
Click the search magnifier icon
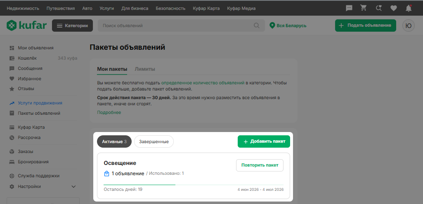(x=257, y=25)
